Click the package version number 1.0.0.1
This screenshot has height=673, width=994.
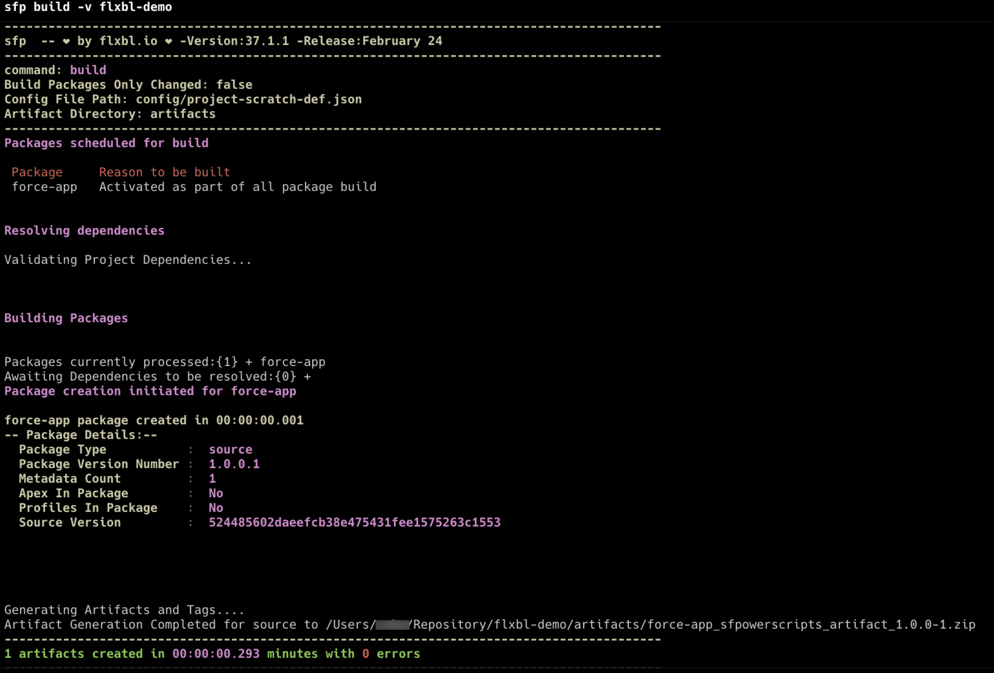pyautogui.click(x=234, y=464)
